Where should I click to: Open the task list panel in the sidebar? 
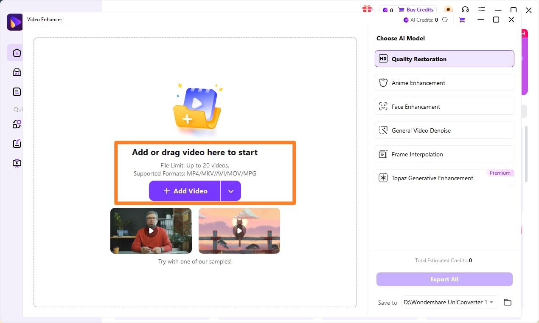click(16, 91)
